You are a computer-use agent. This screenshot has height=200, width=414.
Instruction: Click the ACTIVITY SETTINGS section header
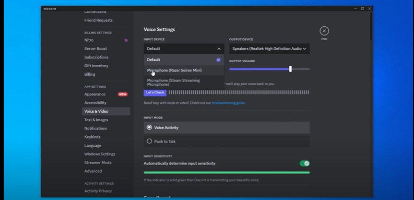pos(99,184)
